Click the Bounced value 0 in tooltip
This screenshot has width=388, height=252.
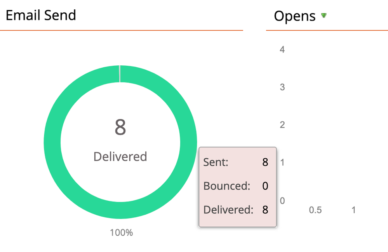point(265,186)
